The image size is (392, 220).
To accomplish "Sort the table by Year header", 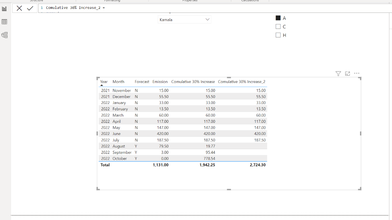I will point(104,82).
